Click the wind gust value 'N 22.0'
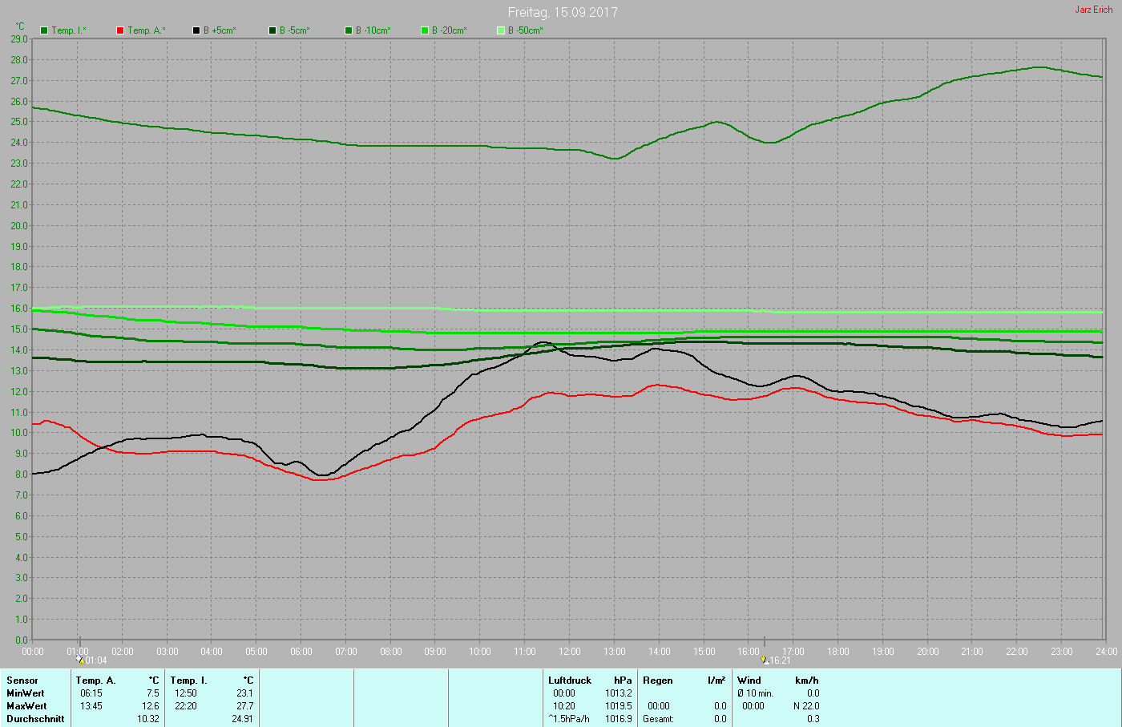The image size is (1122, 727). pyautogui.click(x=807, y=706)
